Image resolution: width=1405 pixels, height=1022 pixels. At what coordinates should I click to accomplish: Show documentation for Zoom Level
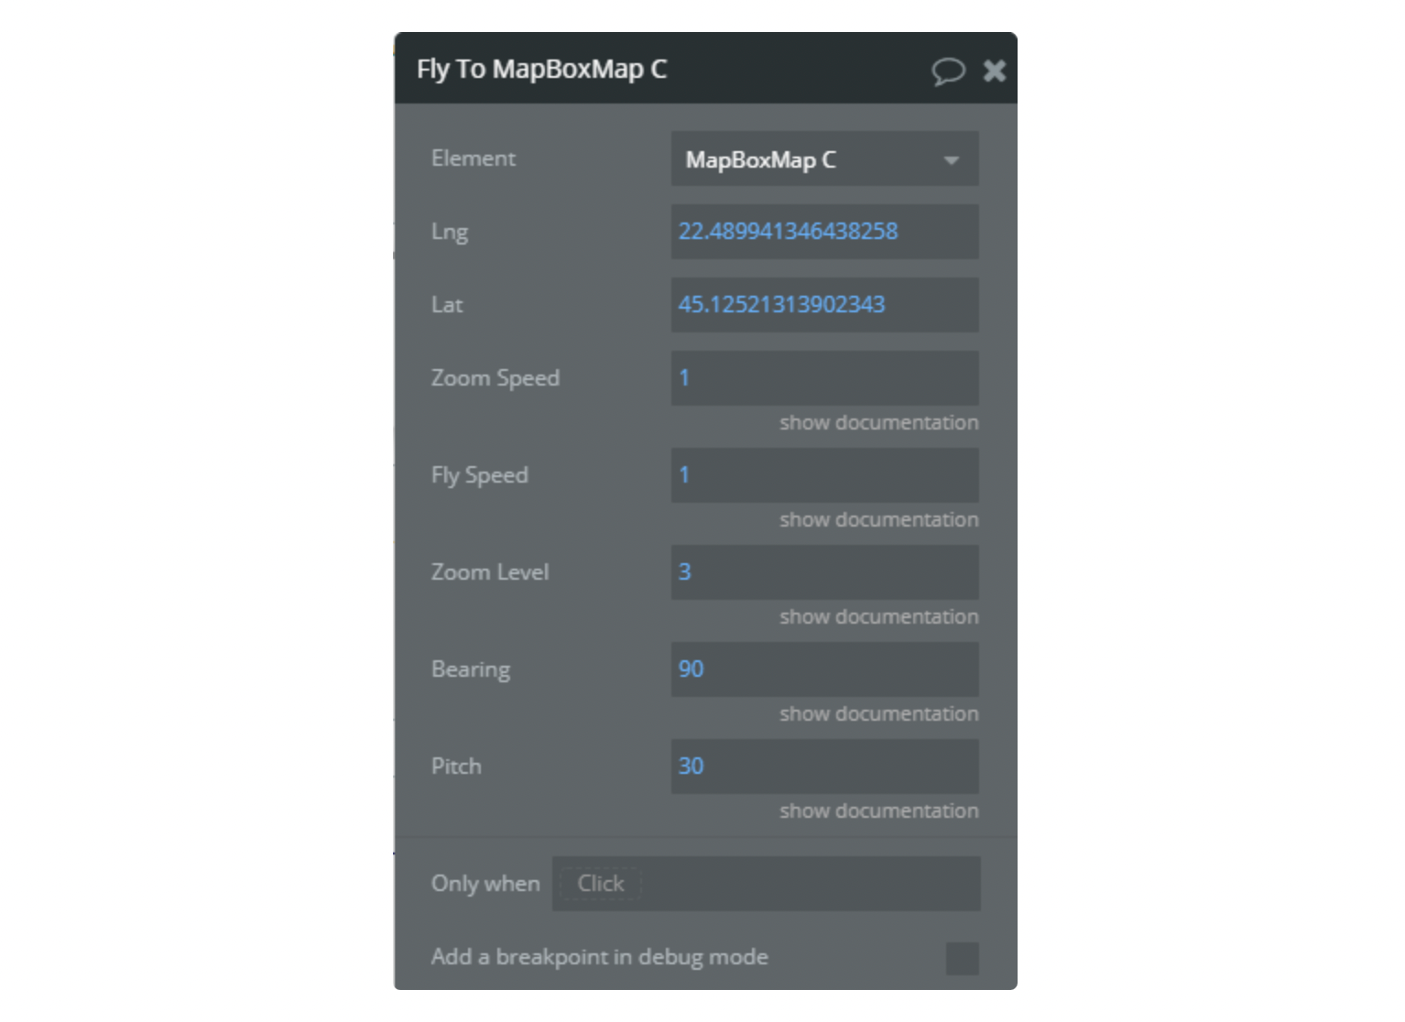(877, 616)
